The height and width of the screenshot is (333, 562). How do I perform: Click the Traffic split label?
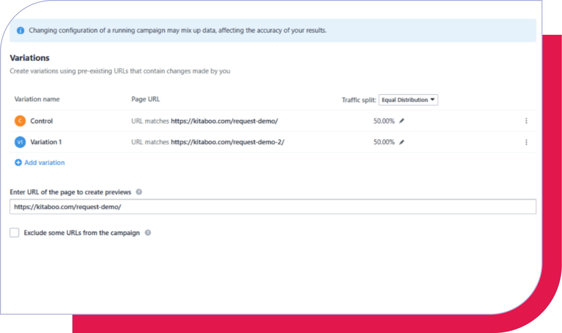[x=359, y=100]
